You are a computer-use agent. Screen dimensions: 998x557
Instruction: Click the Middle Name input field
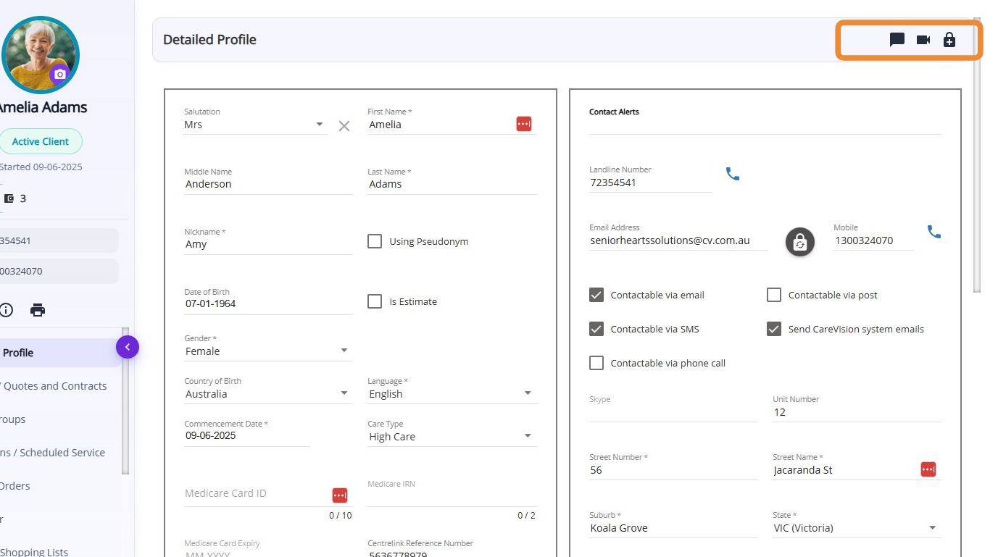point(268,185)
